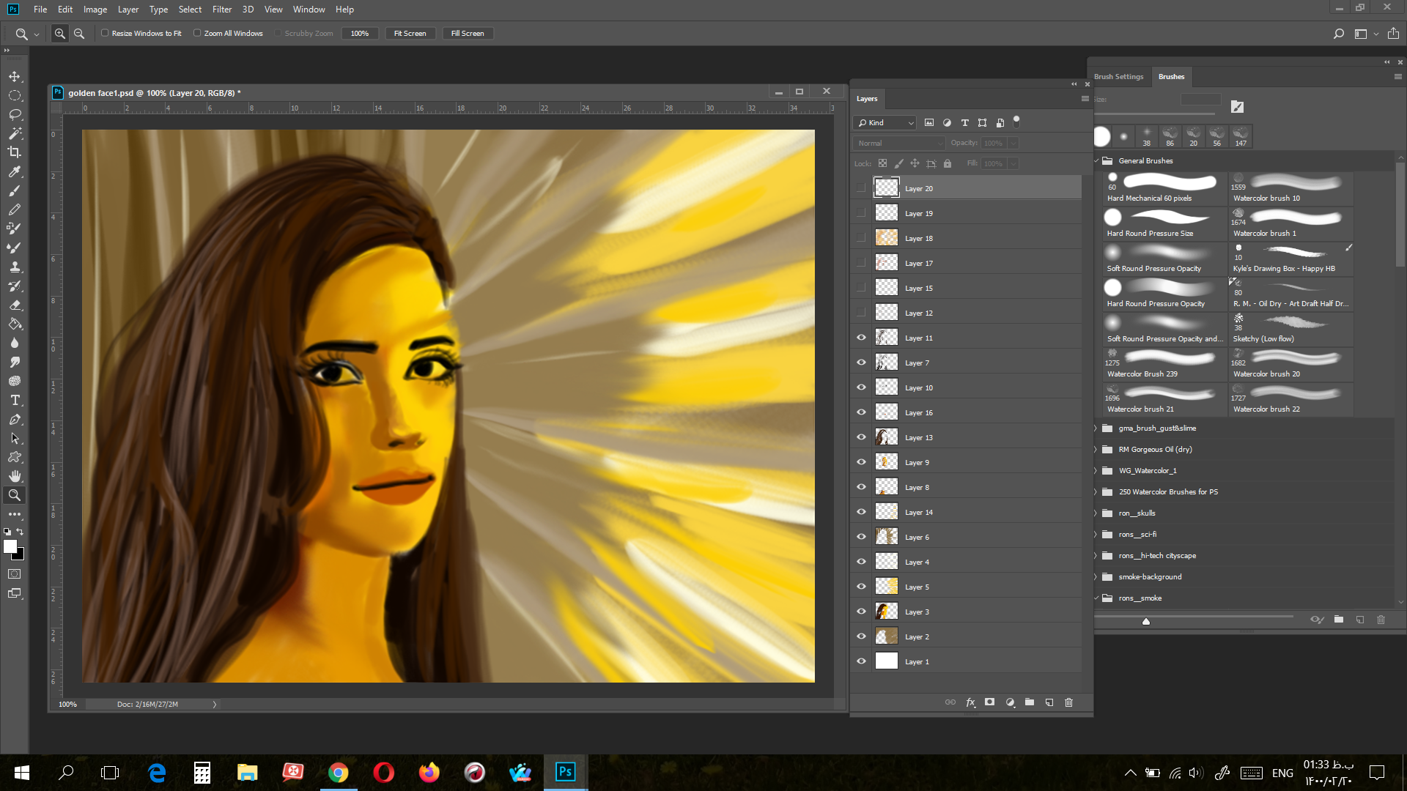This screenshot has width=1407, height=791.
Task: Switch to Brush Settings tab
Action: [1118, 76]
